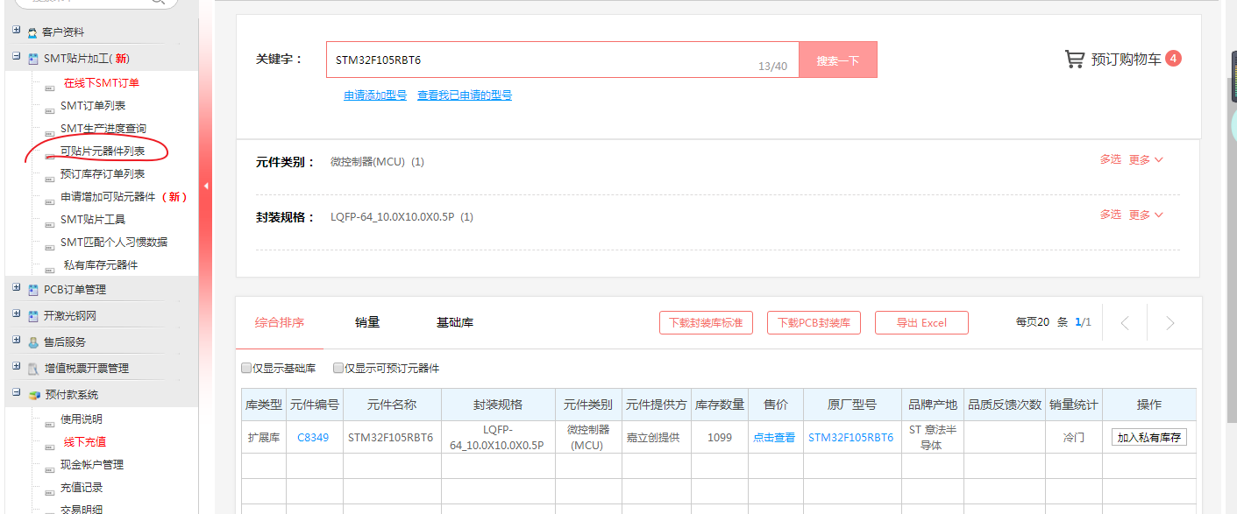The width and height of the screenshot is (1237, 514).
Task: Switch to the 销量 sort tab
Action: [367, 322]
